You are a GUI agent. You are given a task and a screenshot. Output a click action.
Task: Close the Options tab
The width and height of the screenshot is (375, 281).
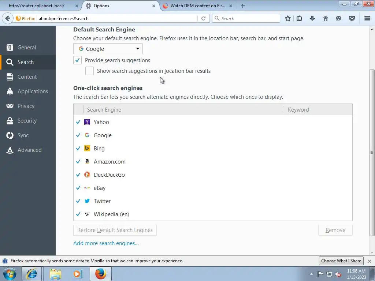click(154, 6)
